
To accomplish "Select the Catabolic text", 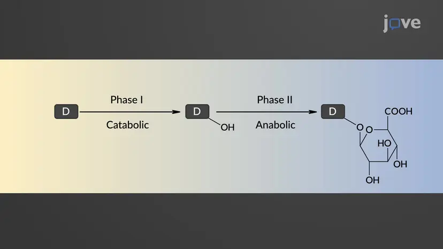I will click(x=127, y=125).
